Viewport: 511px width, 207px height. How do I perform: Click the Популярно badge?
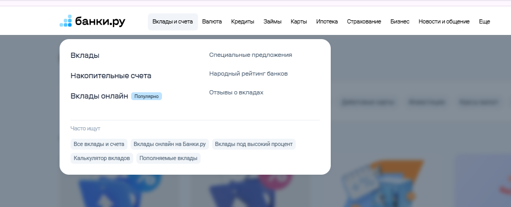pos(146,96)
